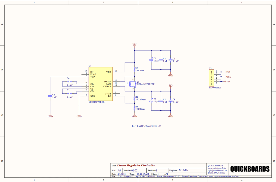Click the QUICKBOARDS logo in the title block
Screen dimensions: 276x182
[x=250, y=169]
